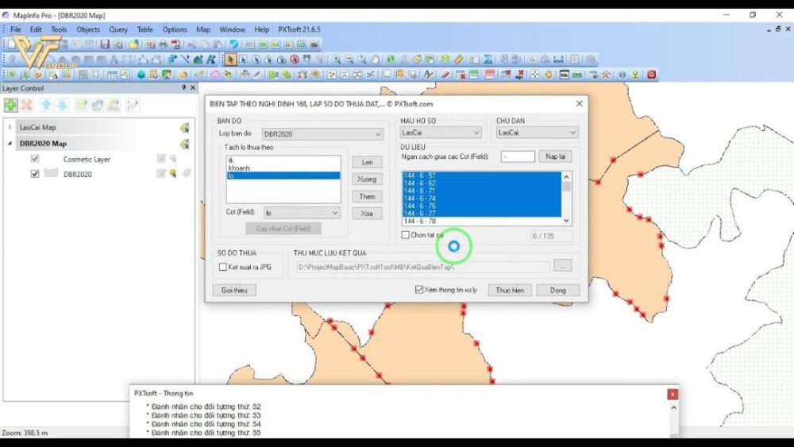Click the red X Remove Layers icon
Viewport: 794px width, 447px height.
26,106
